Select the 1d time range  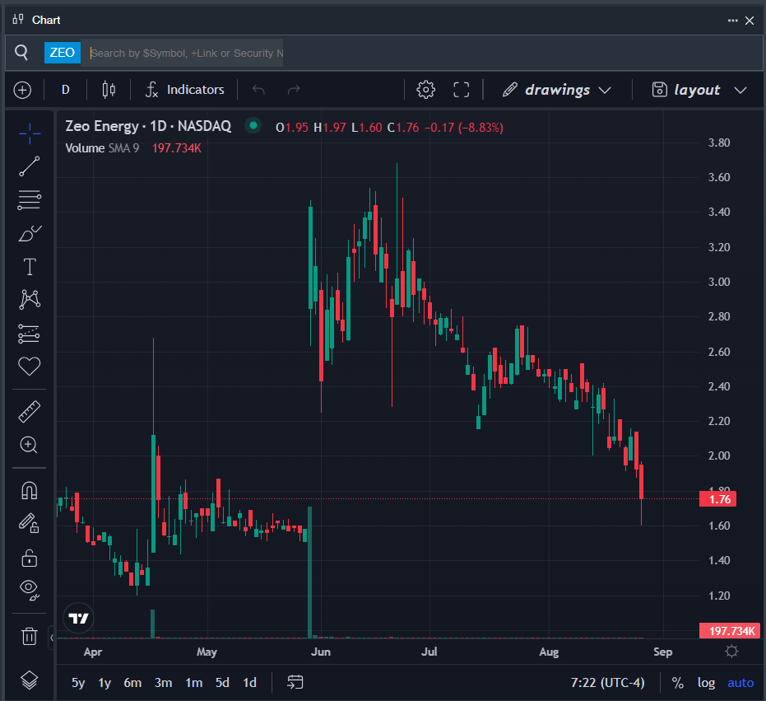click(249, 682)
